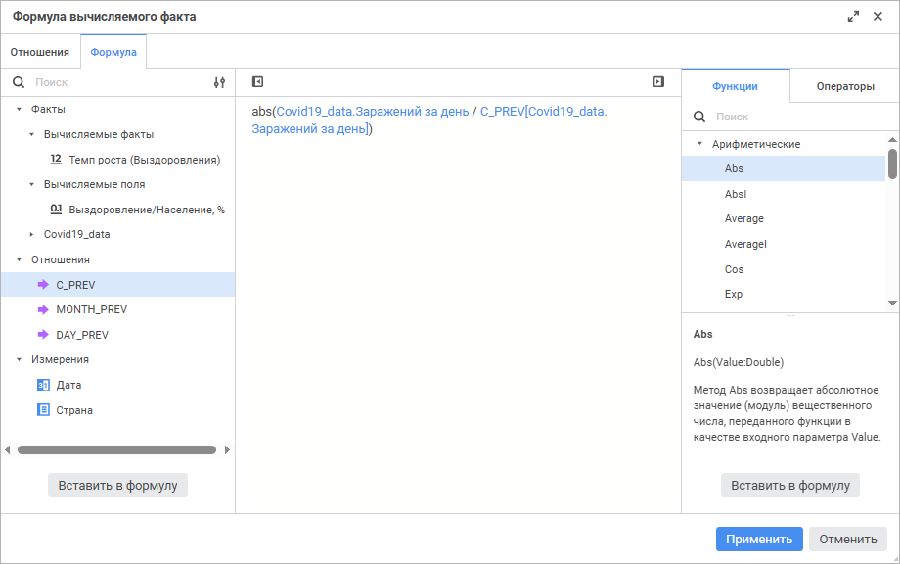The width and height of the screenshot is (900, 564).
Task: Collapse the Измерения tree node
Action: point(19,359)
